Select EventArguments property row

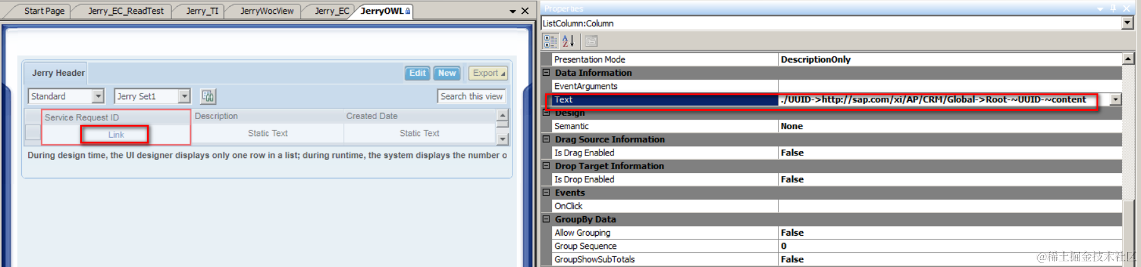pos(837,86)
